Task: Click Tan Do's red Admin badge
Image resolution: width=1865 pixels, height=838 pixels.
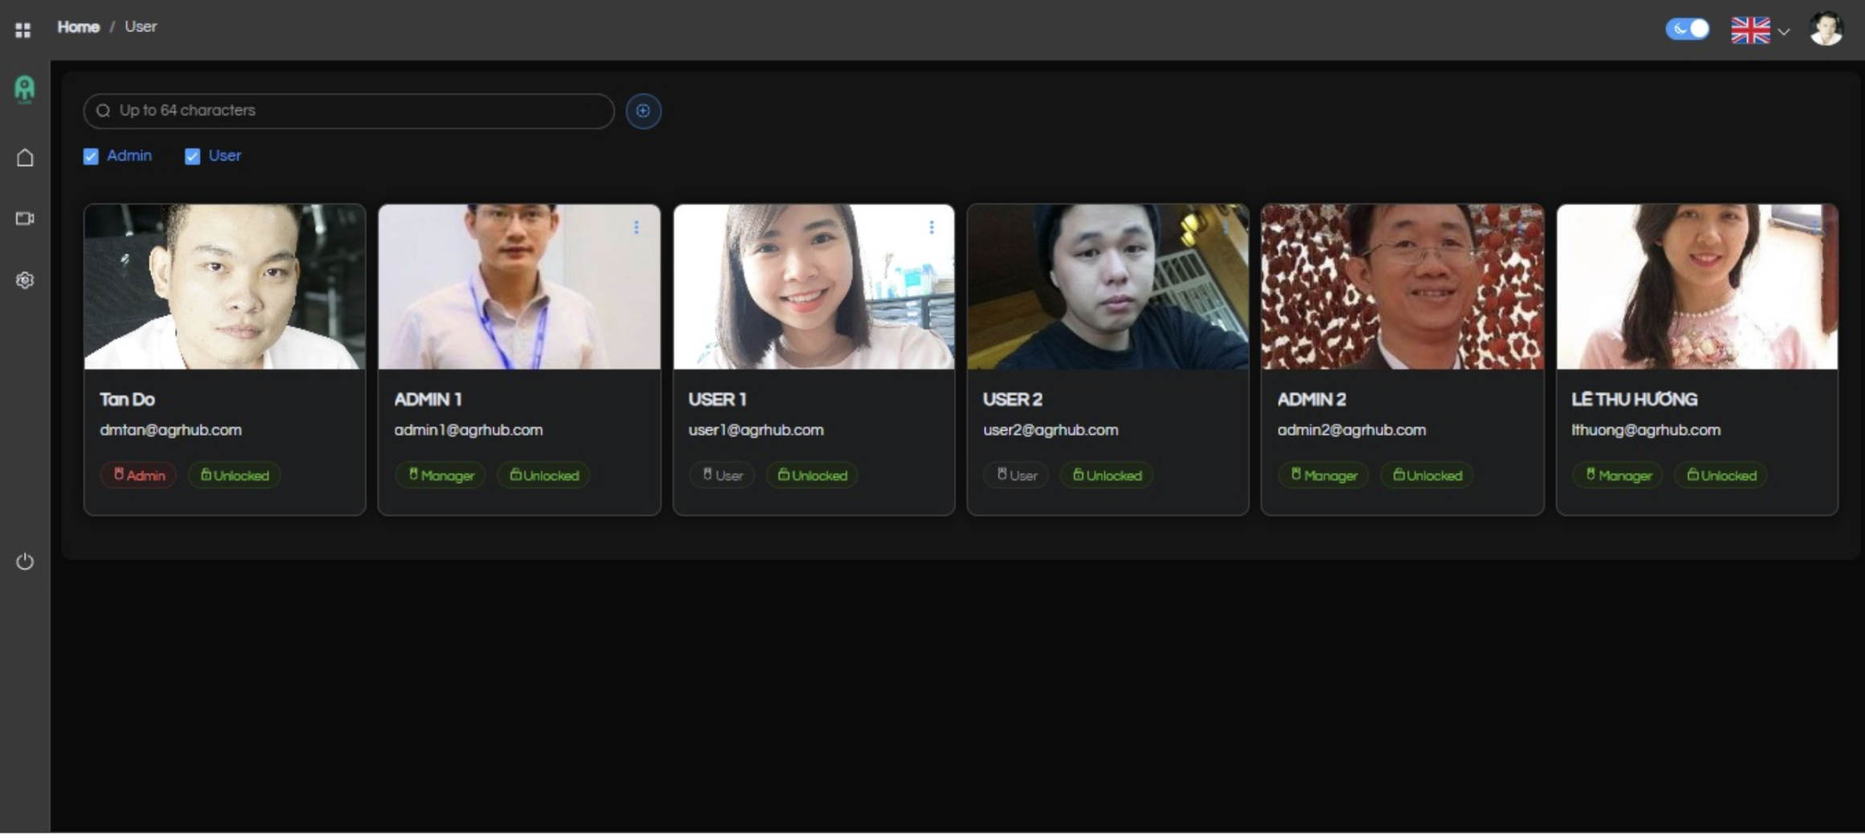Action: [138, 475]
